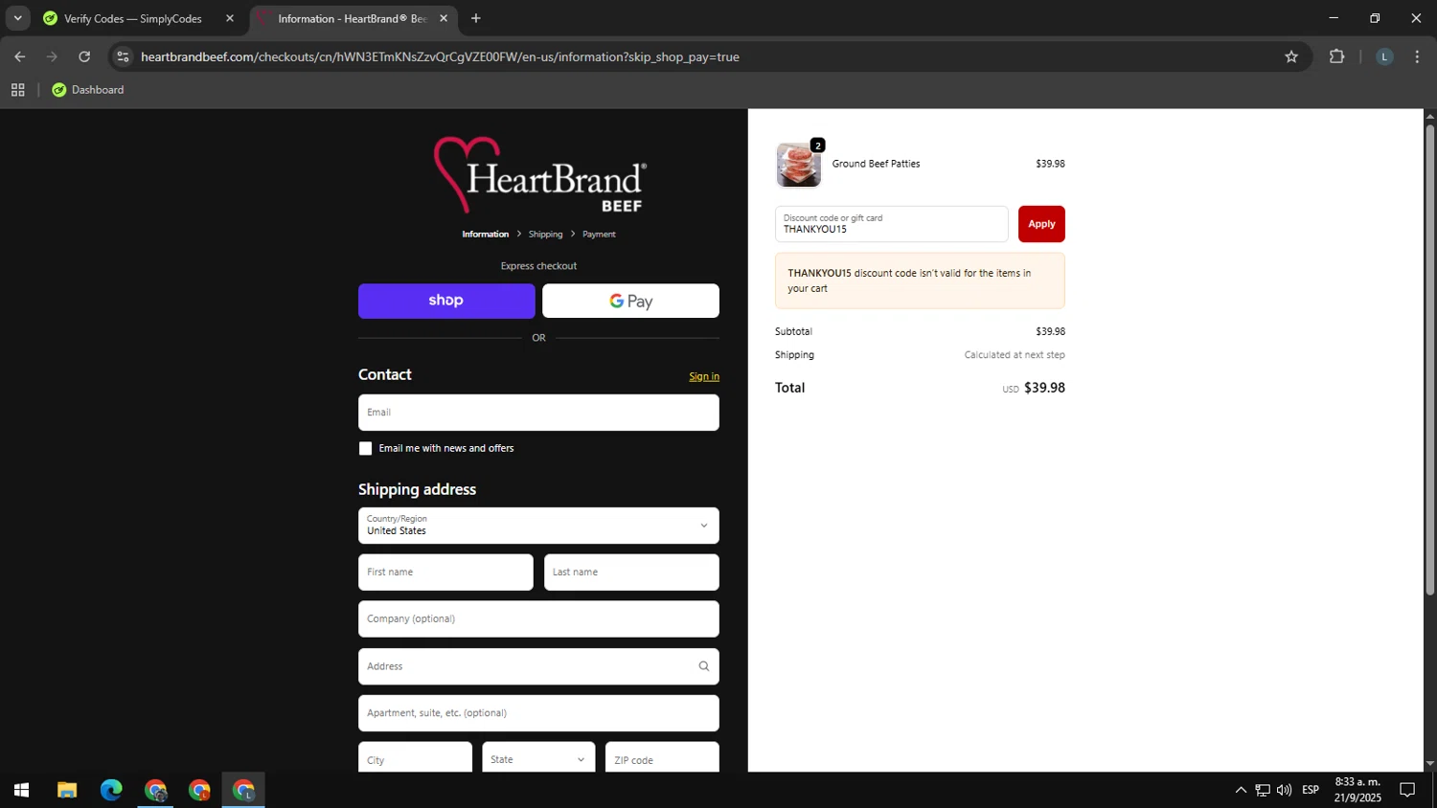1437x808 pixels.
Task: Open network settings tray icon
Action: click(x=1263, y=791)
